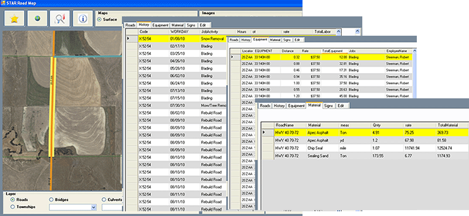Select the Bridges layer radio button
The width and height of the screenshot is (469, 216).
[x=51, y=200]
